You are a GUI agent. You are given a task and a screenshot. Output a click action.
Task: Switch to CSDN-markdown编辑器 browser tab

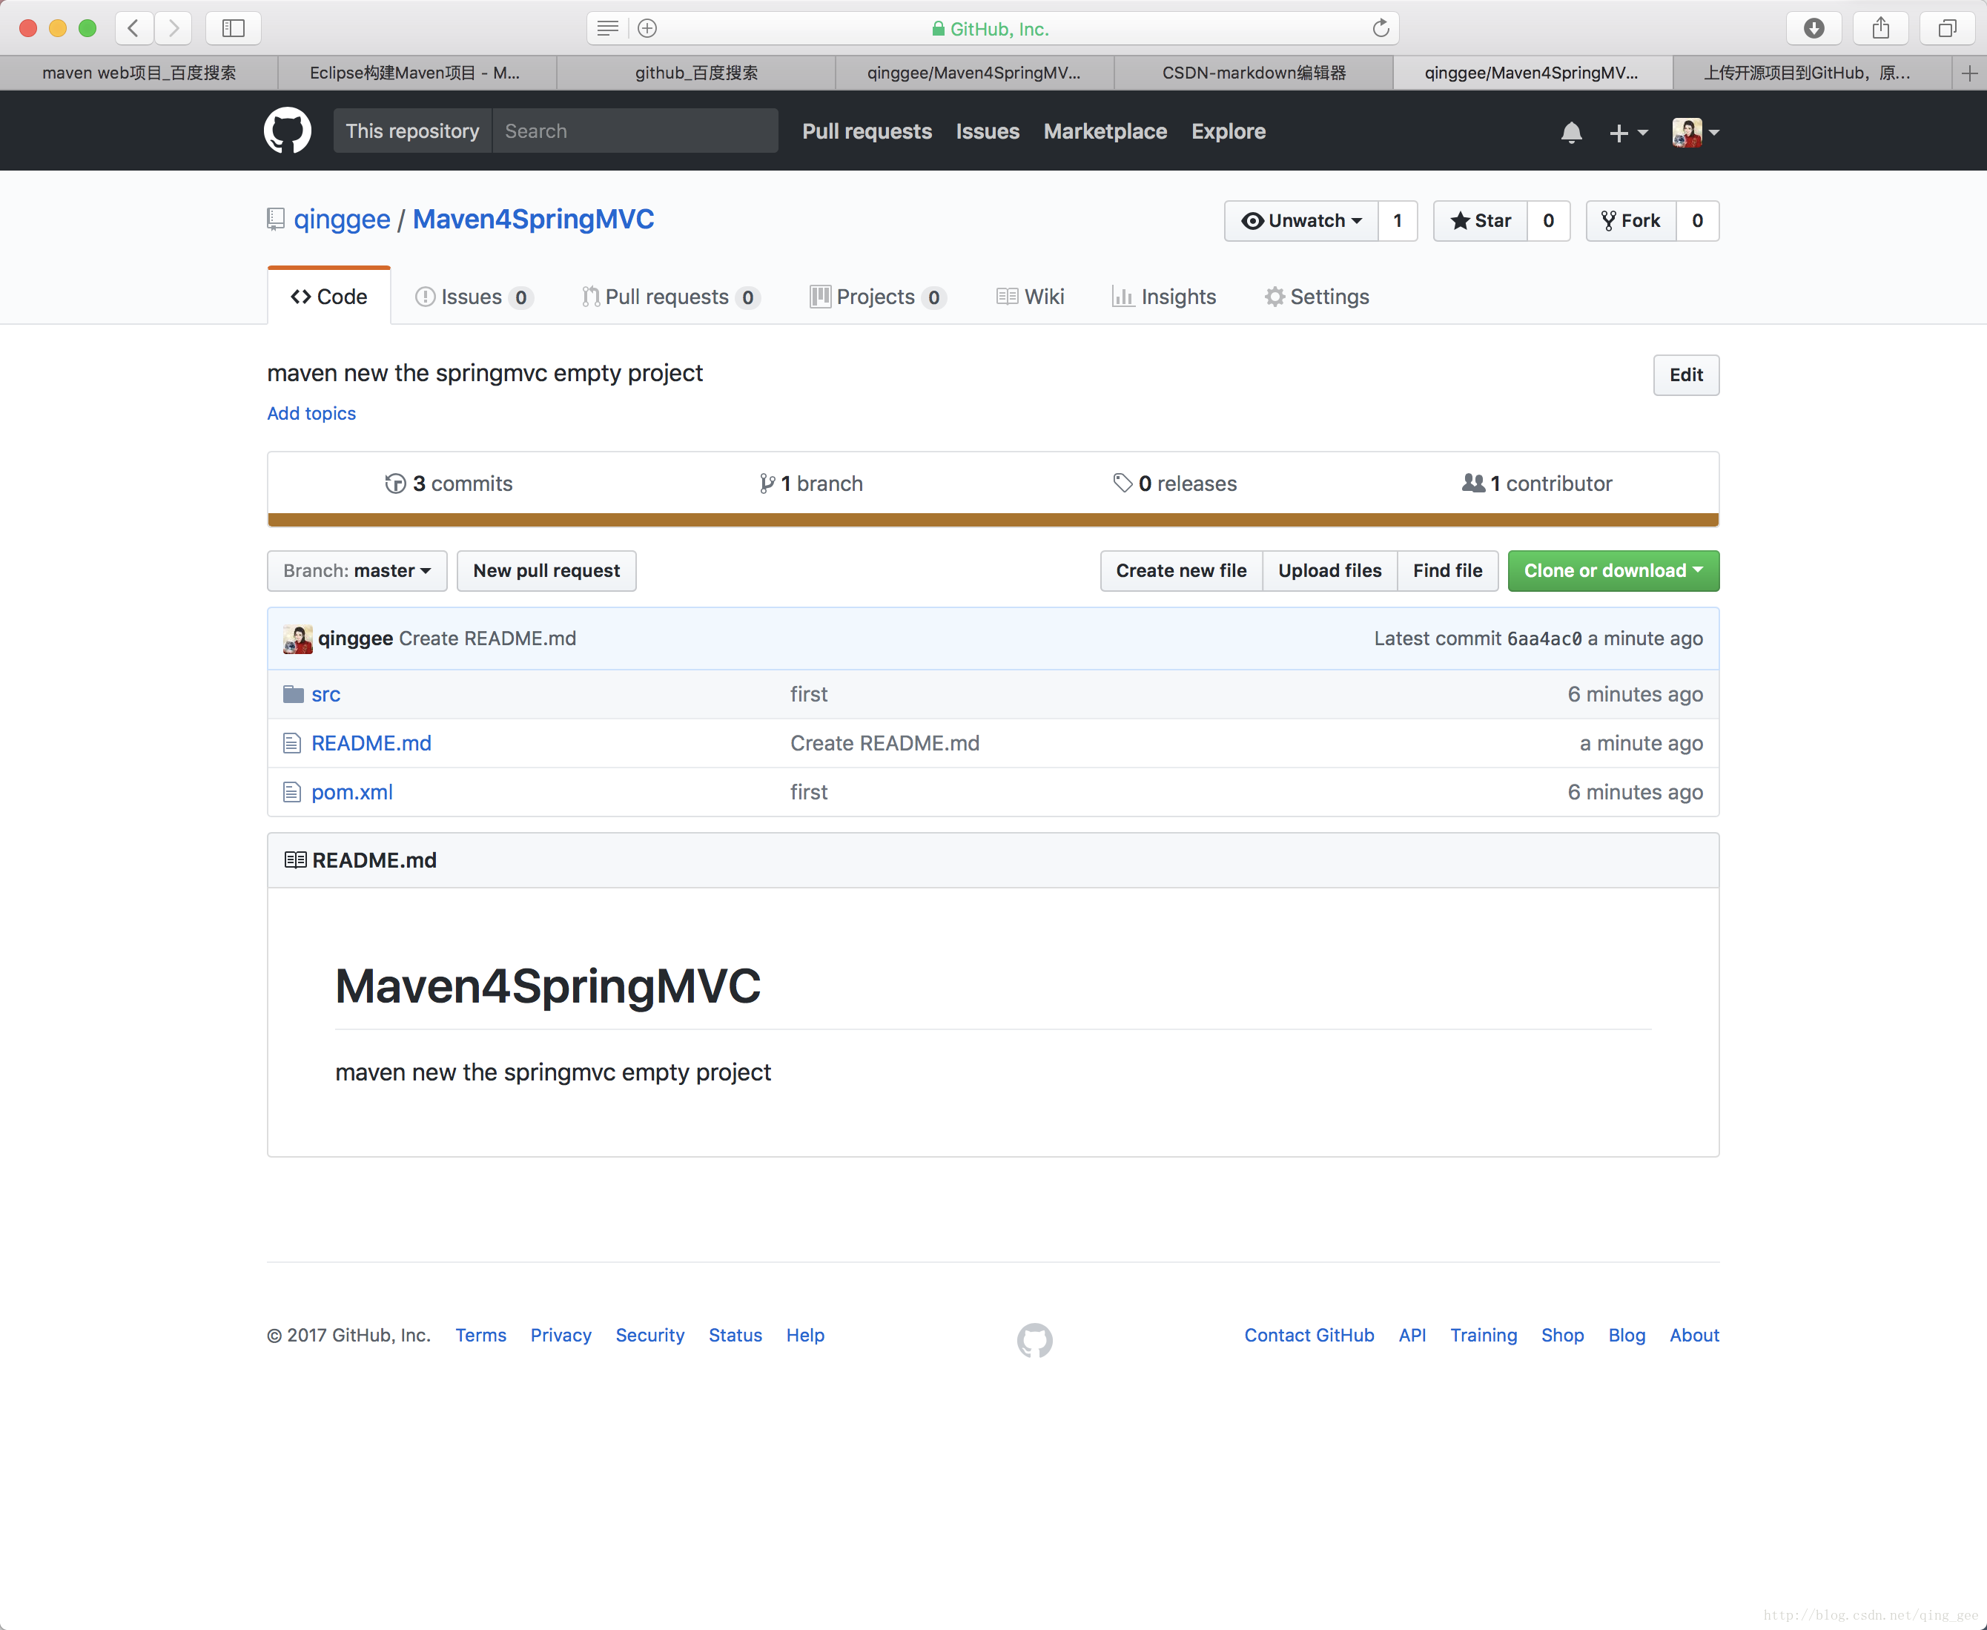coord(1254,73)
